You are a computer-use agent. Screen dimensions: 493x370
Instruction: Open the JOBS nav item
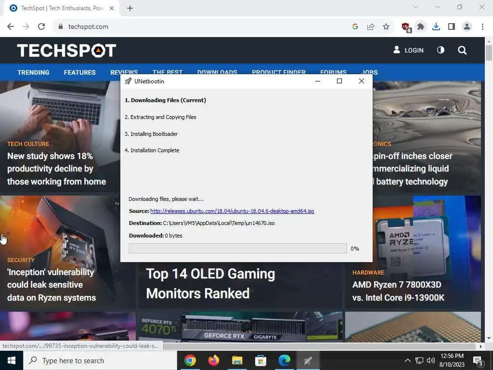(369, 72)
